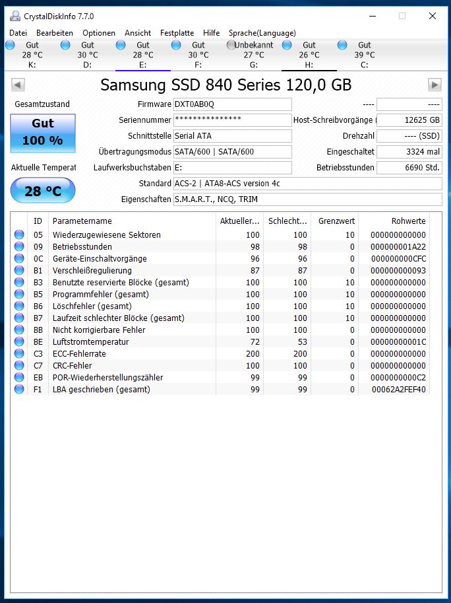Click status orb for Nicht korrigierbare Fehler

tap(19, 330)
